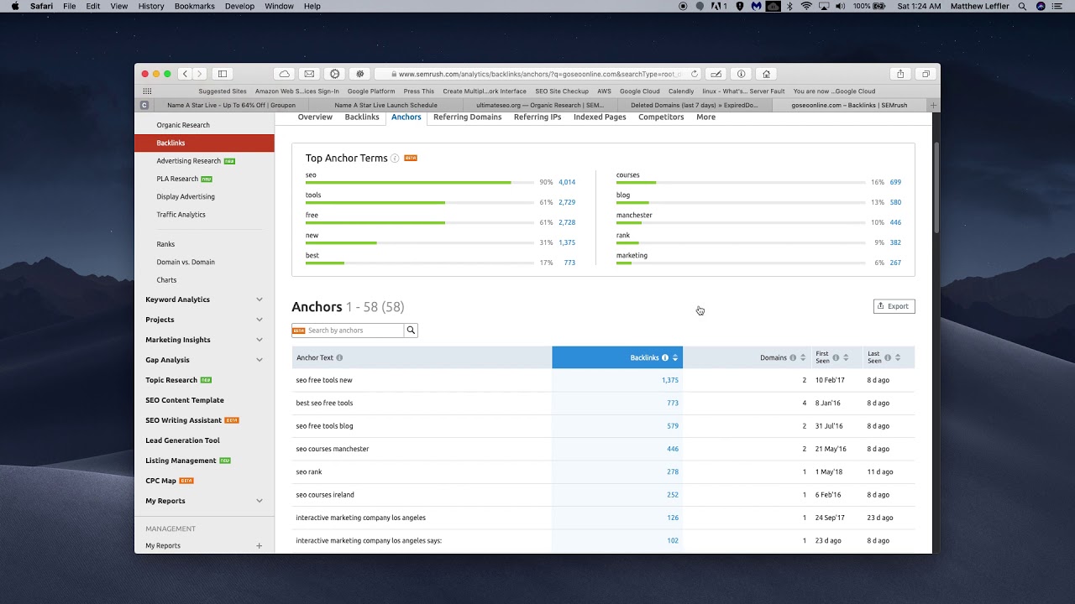This screenshot has height=604, width=1075.
Task: Show all tabs with the tab overview icon
Action: pos(926,74)
